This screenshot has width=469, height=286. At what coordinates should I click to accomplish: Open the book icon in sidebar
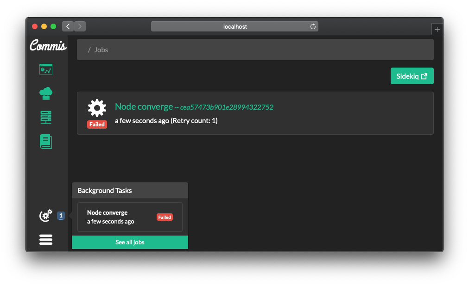tap(46, 142)
